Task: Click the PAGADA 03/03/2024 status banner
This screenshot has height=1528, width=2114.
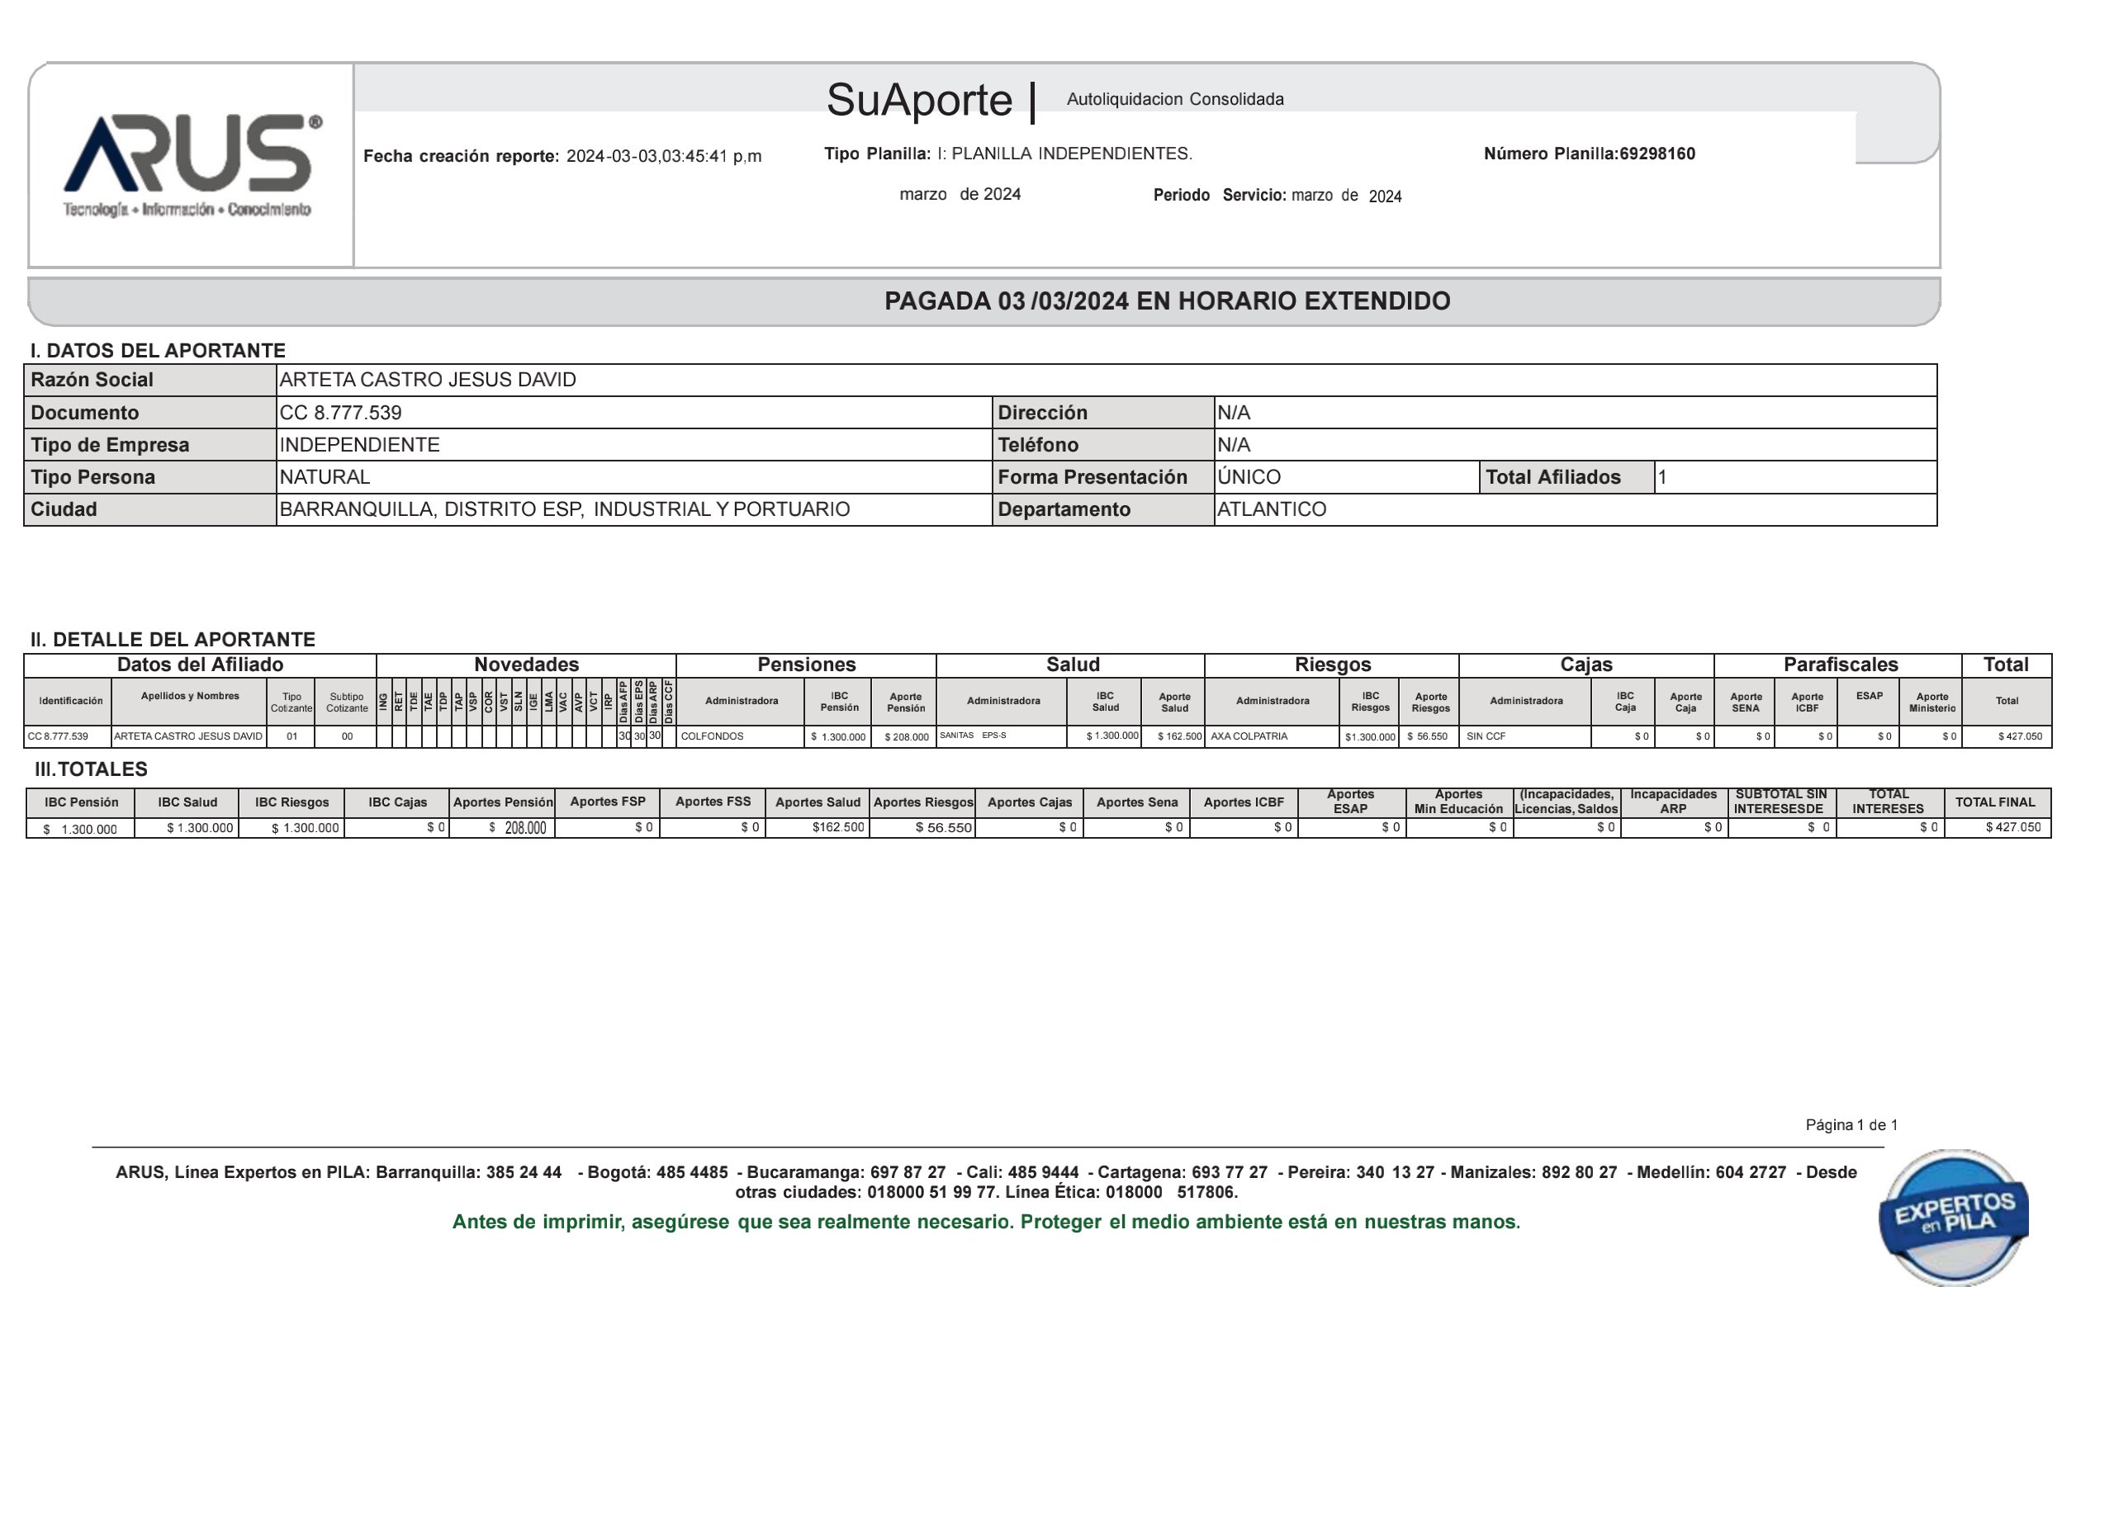Action: [x=1167, y=301]
